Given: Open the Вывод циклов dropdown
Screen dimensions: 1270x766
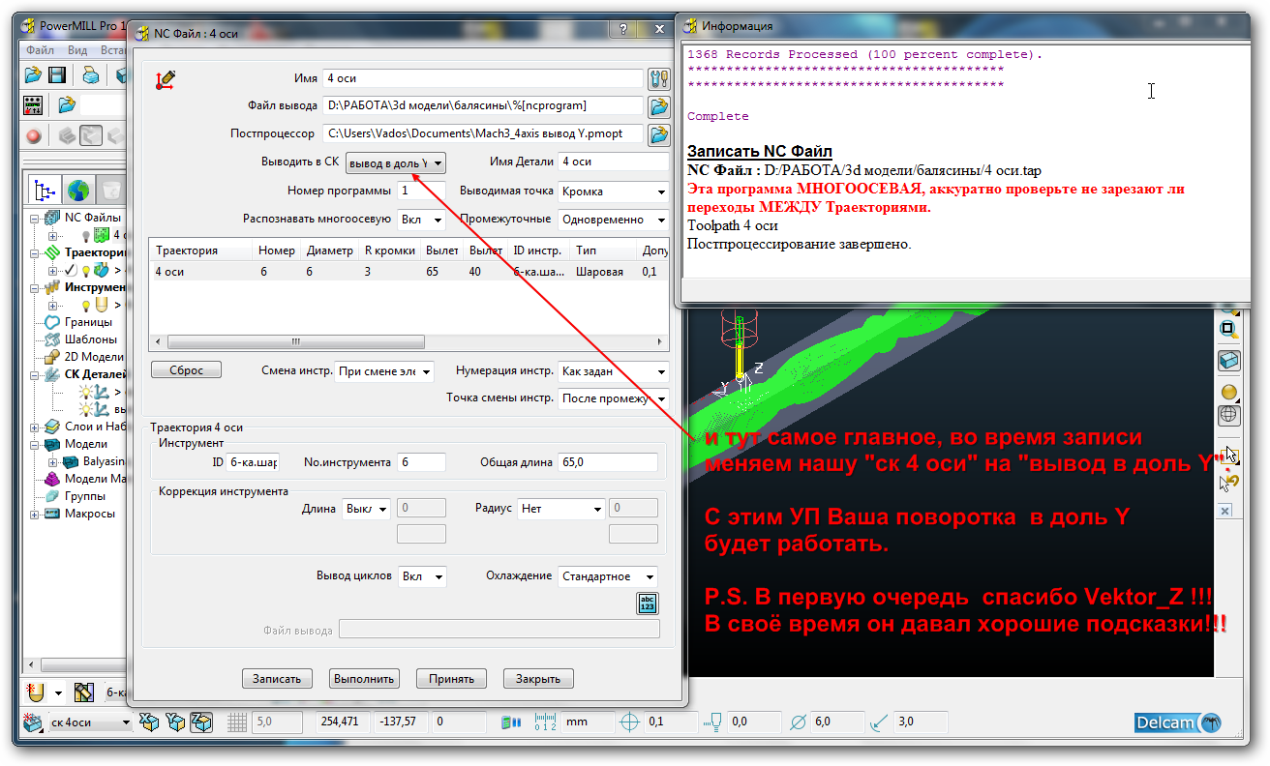Looking at the screenshot, I should [x=422, y=576].
